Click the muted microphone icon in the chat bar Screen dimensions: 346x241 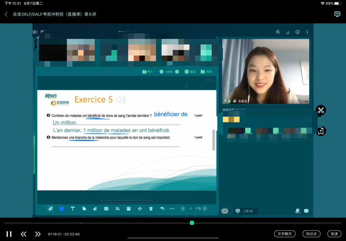point(297,211)
